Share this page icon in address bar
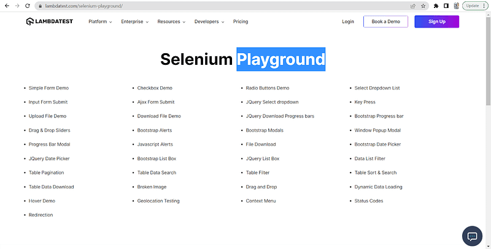Screen dimensions: 491x249 413,6
